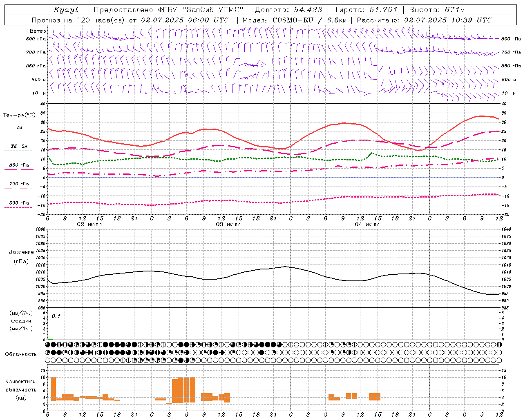Screen dimensions: 523x418
Task: Click the model name "COSMO-RU / 6.6км"
Action: 309,20
